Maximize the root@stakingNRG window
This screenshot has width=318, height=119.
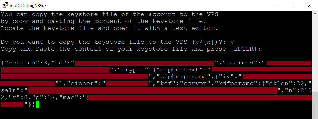[x=293, y=6]
